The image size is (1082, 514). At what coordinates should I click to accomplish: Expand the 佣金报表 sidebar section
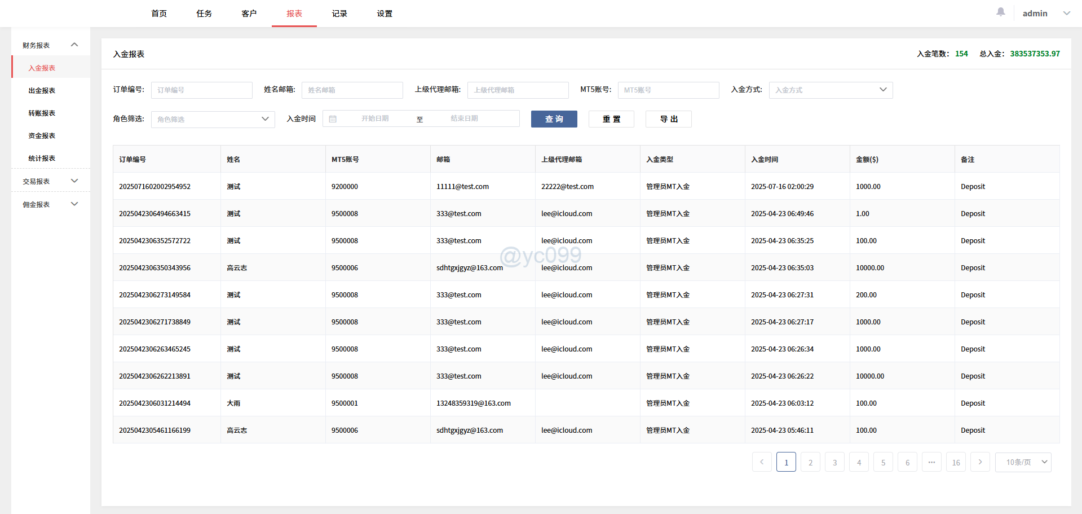pyautogui.click(x=74, y=204)
